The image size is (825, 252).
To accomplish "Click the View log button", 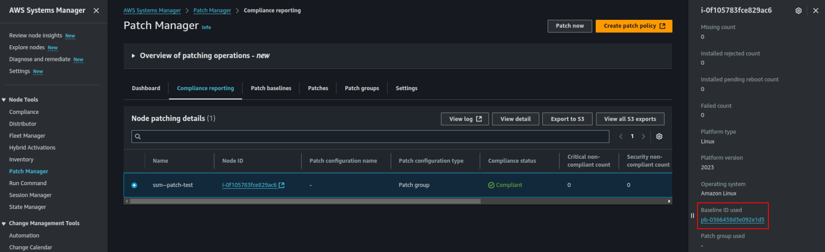I will [x=465, y=119].
